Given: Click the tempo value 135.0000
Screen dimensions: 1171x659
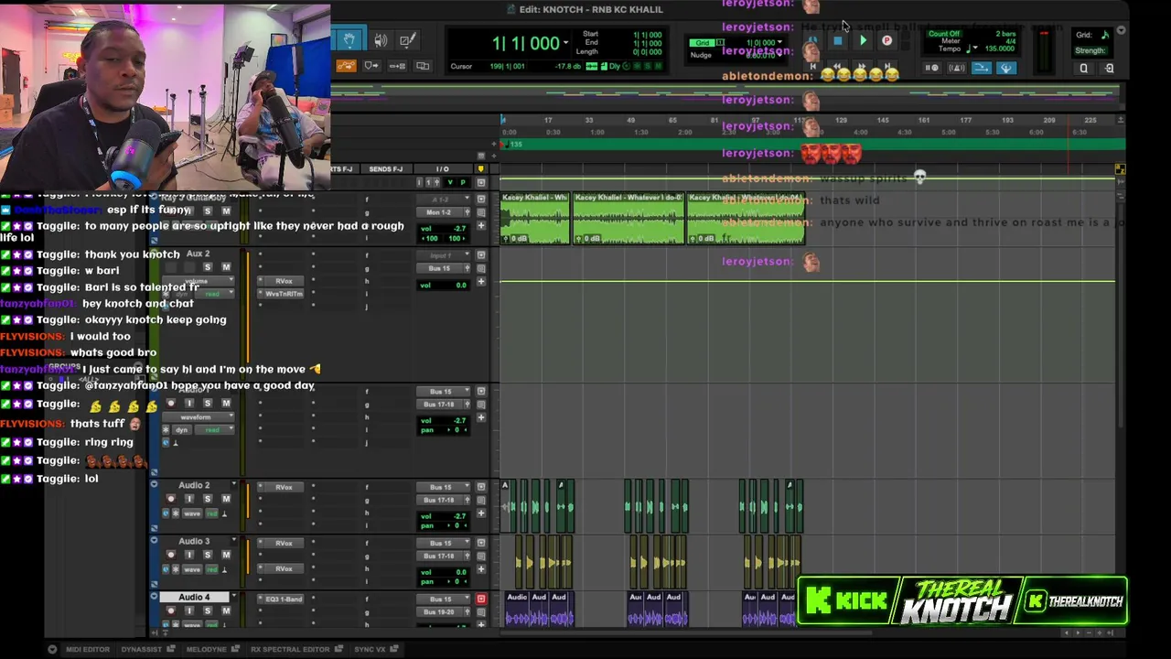Looking at the screenshot, I should 1000,49.
